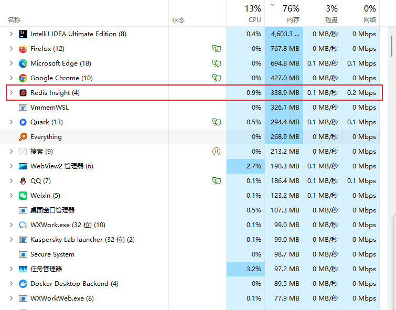
Task: Click the suspended pause icon for 搜索
Action: (216, 152)
